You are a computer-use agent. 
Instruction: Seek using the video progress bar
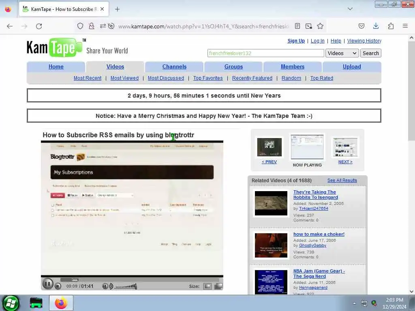click(x=139, y=280)
